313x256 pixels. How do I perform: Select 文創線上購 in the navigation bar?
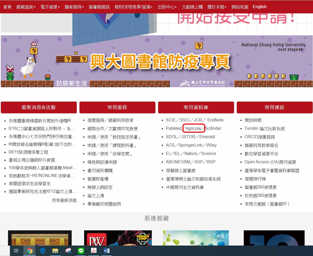click(192, 7)
